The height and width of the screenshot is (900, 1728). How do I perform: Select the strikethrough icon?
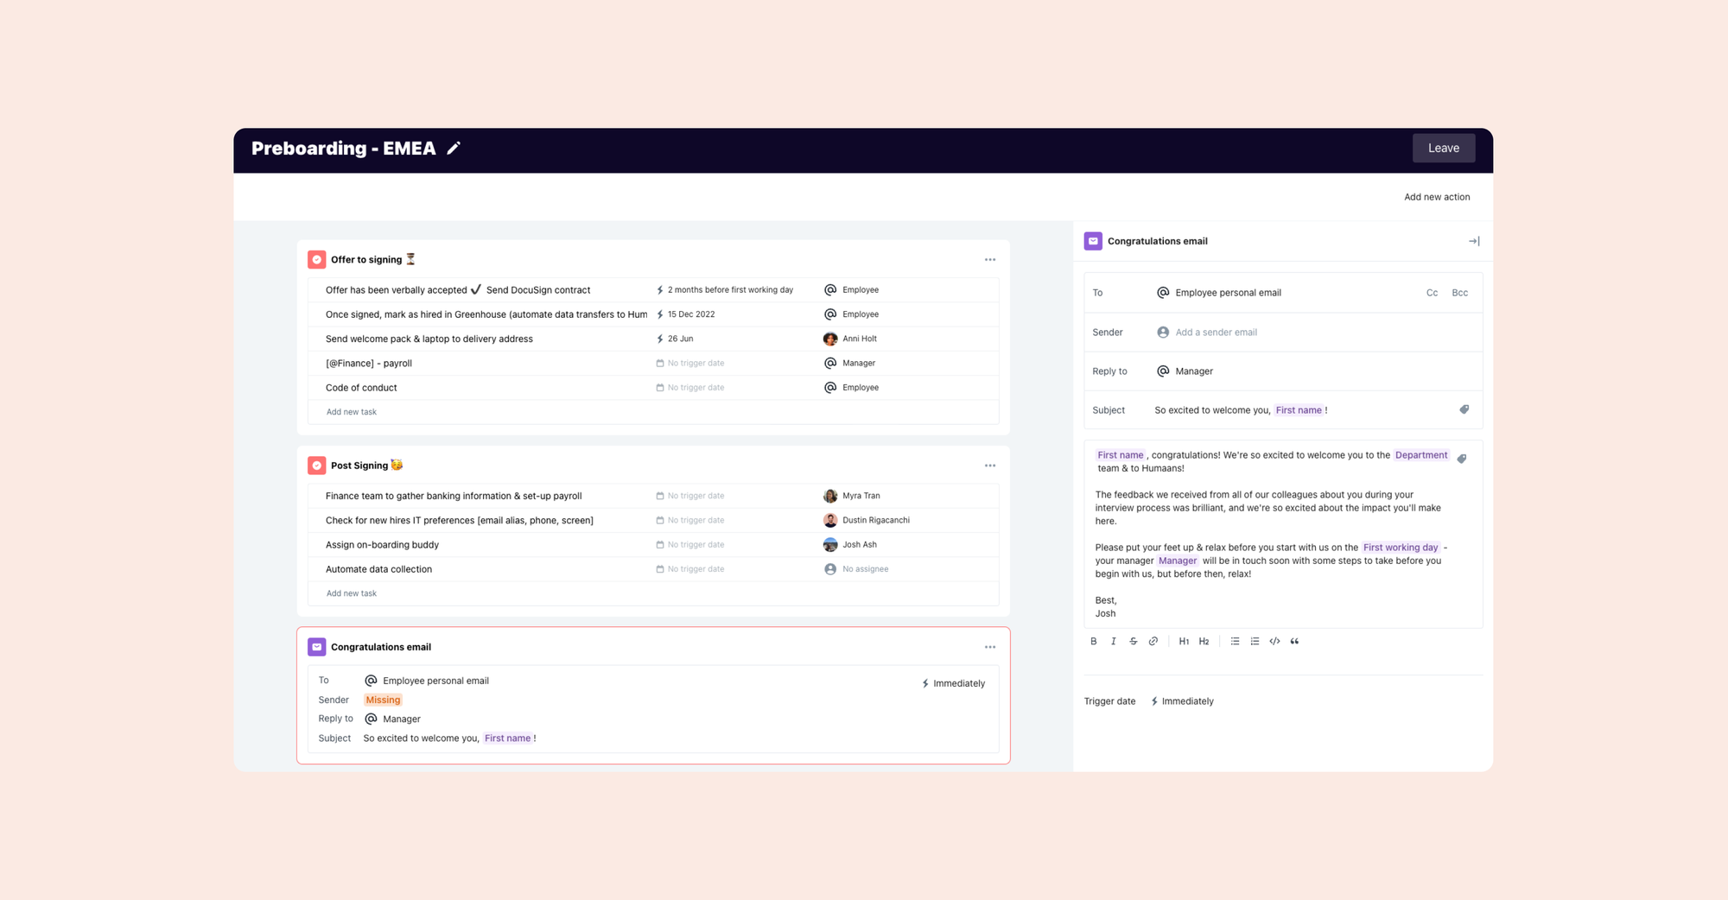1133,641
